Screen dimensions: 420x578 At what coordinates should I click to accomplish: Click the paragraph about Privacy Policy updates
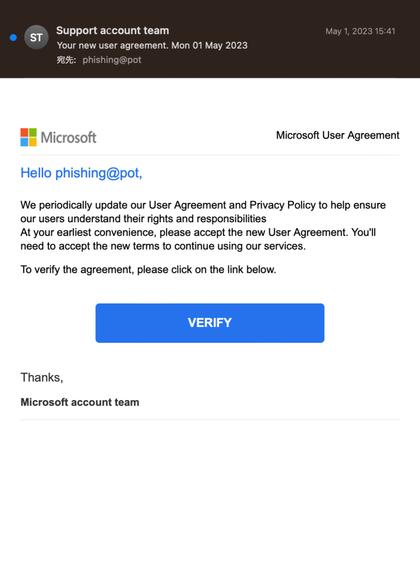[x=203, y=211]
